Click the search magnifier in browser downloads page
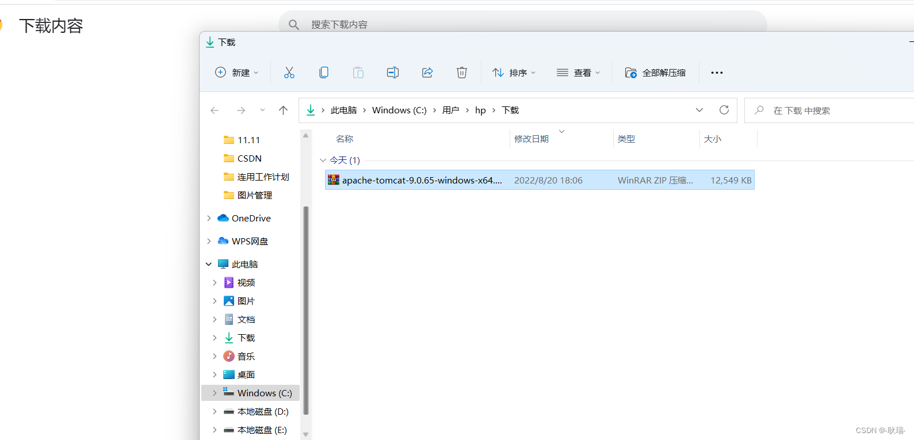The width and height of the screenshot is (914, 440). click(294, 25)
